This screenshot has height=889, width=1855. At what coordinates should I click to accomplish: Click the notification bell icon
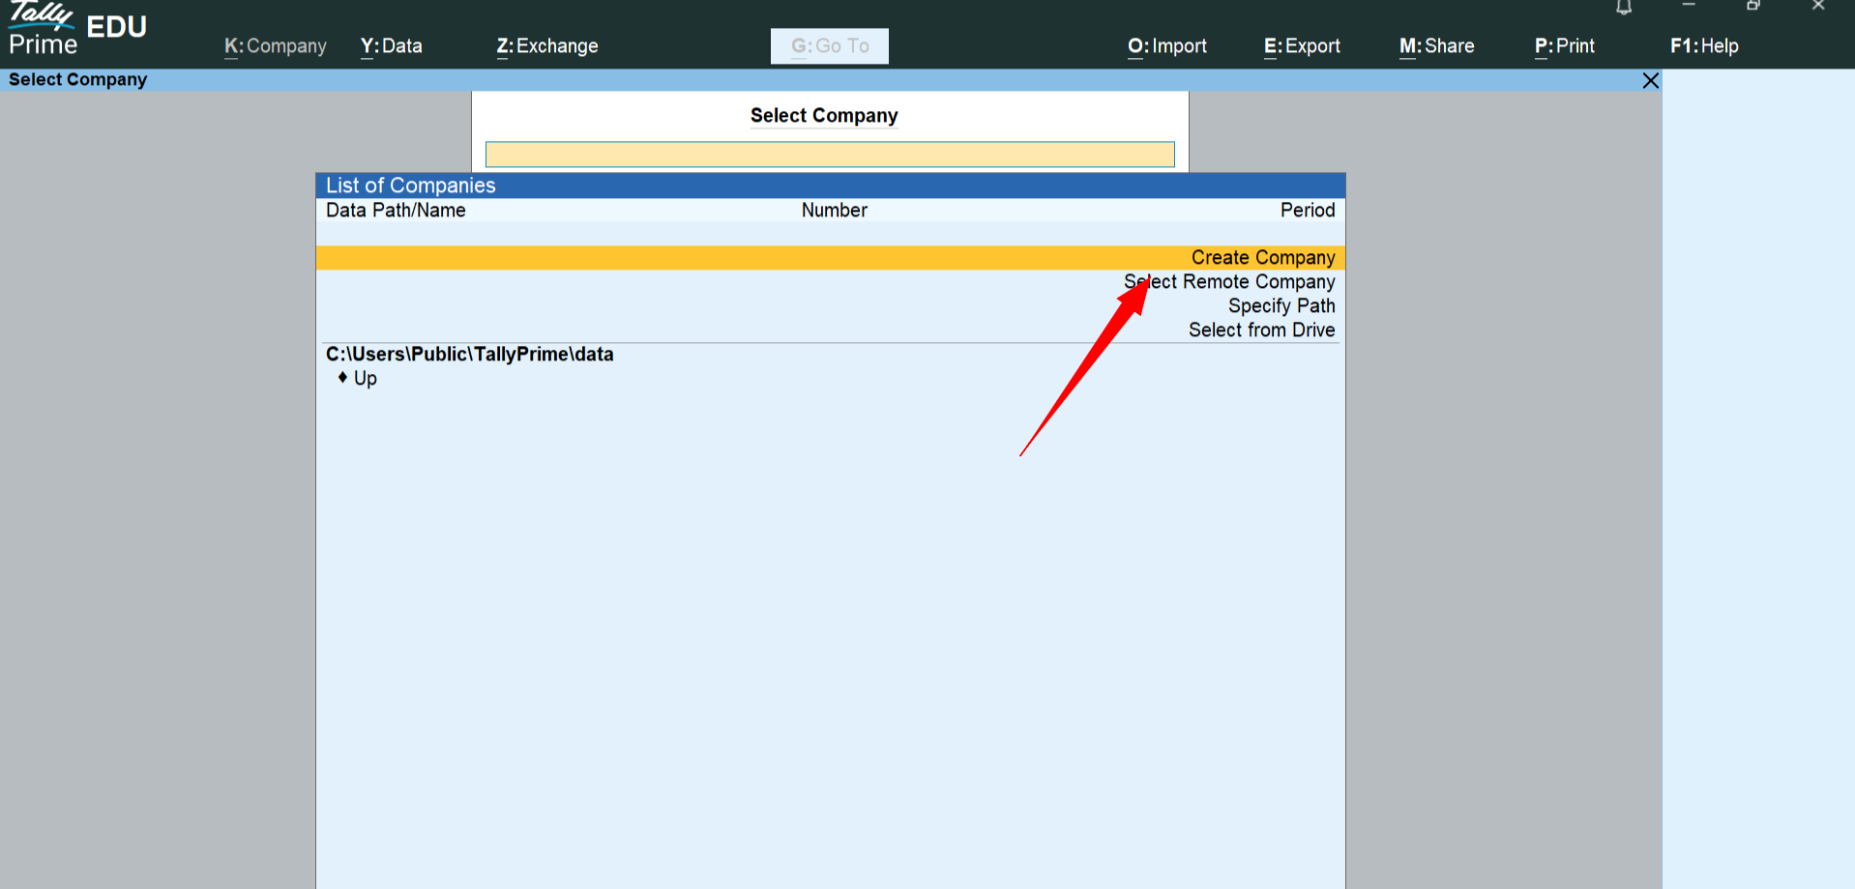(1624, 8)
